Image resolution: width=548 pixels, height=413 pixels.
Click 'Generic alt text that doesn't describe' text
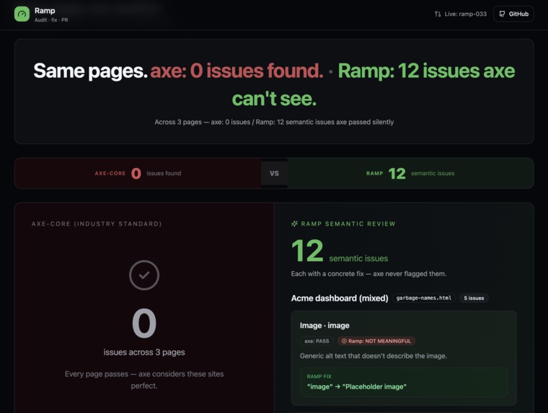tap(374, 356)
